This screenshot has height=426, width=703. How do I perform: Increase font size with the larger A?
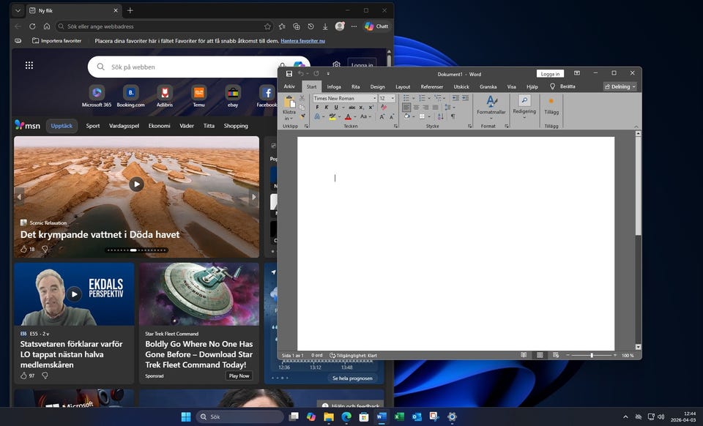click(382, 116)
